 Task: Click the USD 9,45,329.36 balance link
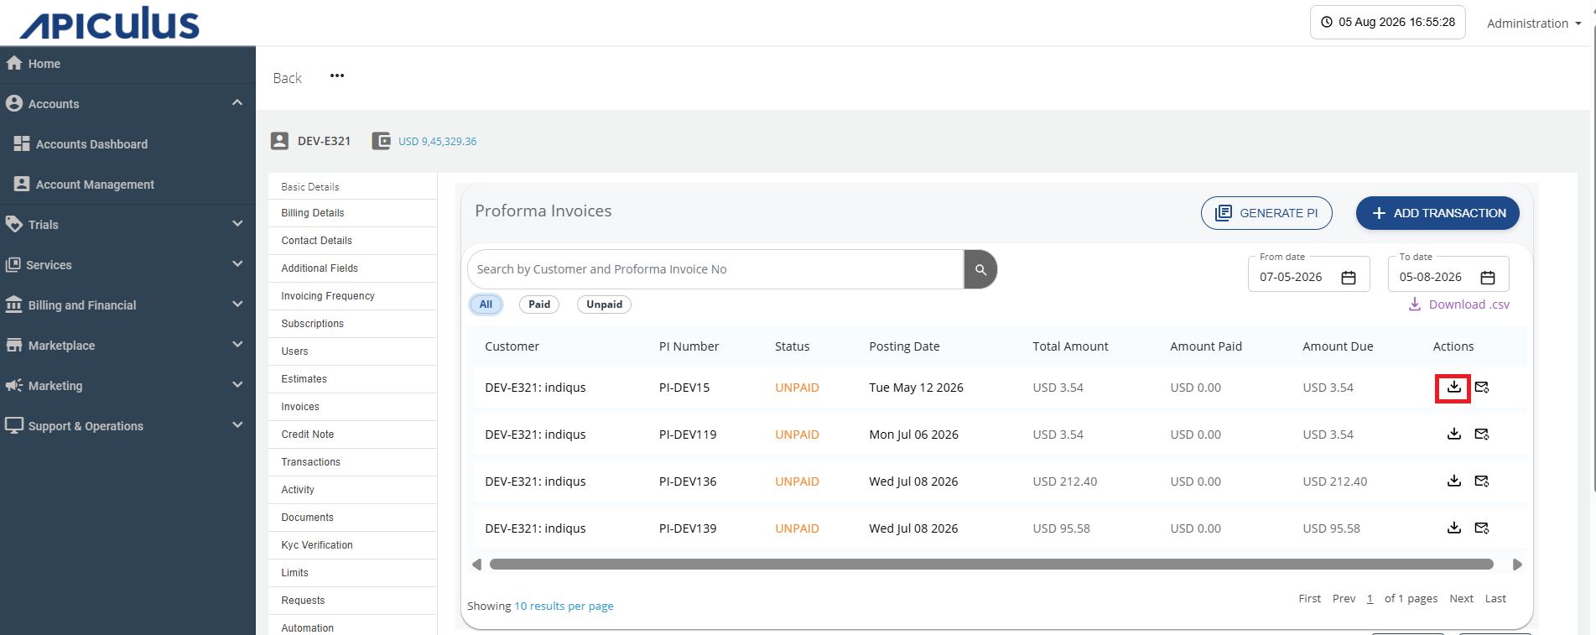coord(437,142)
